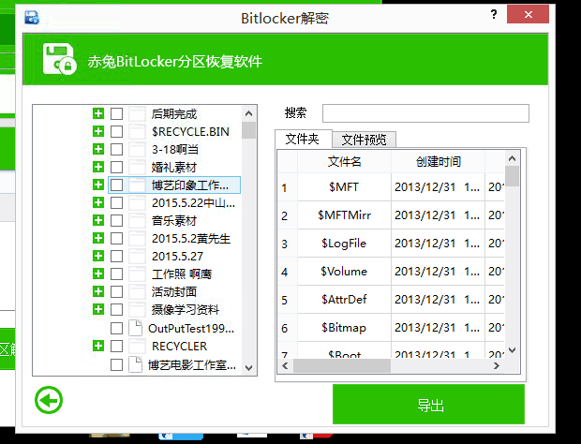Select the $MFTMirr file name
The image size is (581, 444).
coord(344,215)
